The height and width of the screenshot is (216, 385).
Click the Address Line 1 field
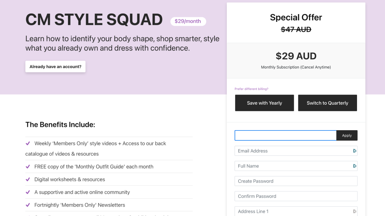click(x=292, y=211)
